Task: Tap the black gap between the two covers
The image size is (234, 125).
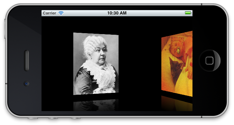Action: [140, 64]
